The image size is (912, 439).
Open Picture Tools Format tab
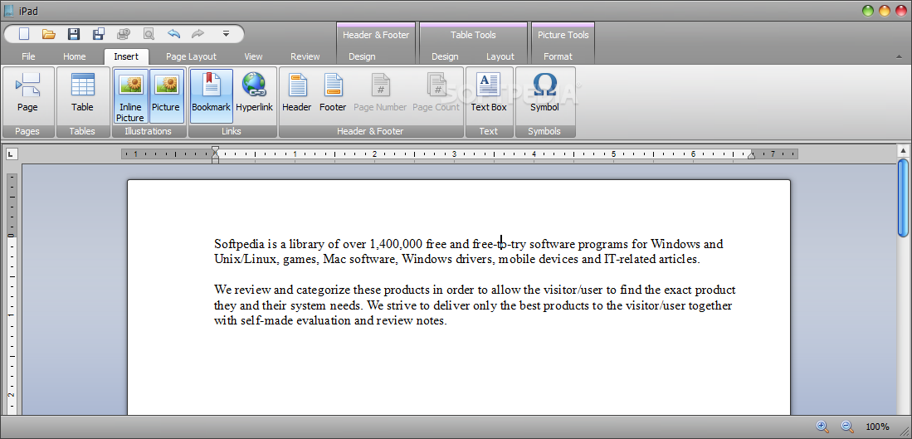tap(558, 56)
